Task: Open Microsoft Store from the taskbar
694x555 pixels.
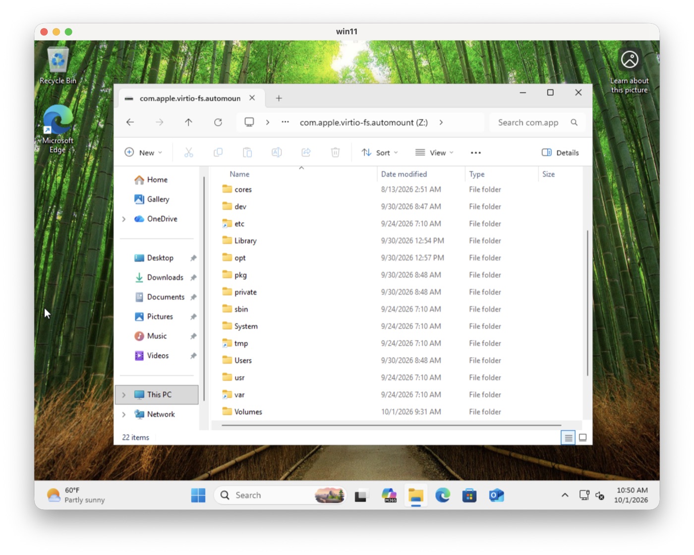Action: 469,495
